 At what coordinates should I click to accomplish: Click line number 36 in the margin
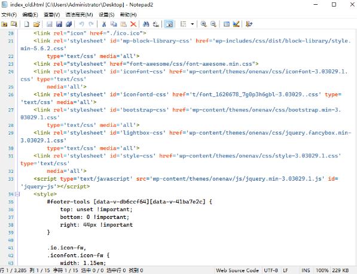pyautogui.click(x=11, y=209)
